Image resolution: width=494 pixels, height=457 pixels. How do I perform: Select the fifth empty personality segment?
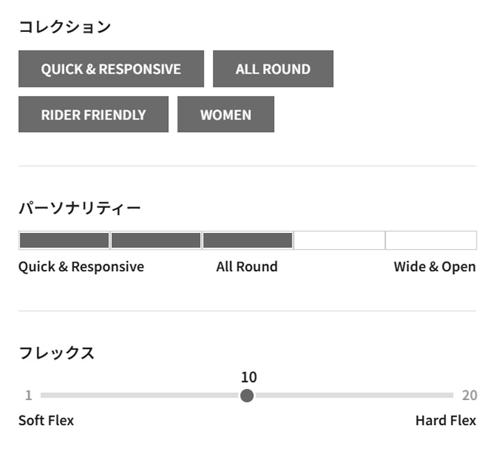coord(431,241)
